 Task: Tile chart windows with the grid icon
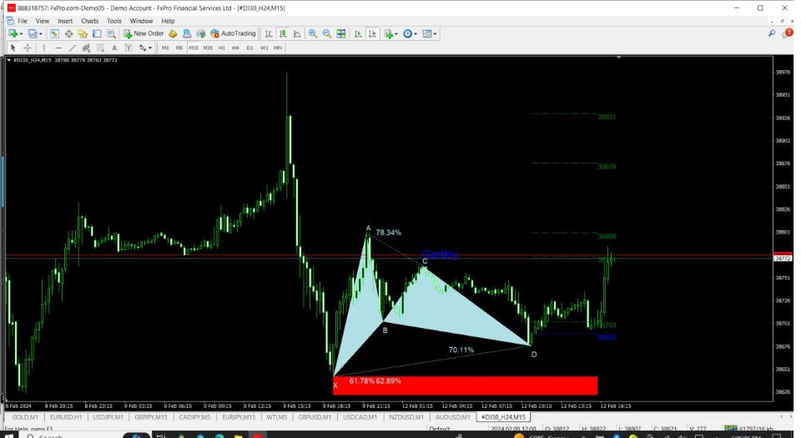tap(340, 33)
